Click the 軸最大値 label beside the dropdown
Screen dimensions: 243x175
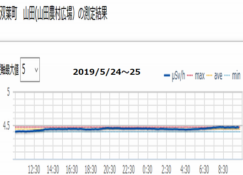click(9, 70)
